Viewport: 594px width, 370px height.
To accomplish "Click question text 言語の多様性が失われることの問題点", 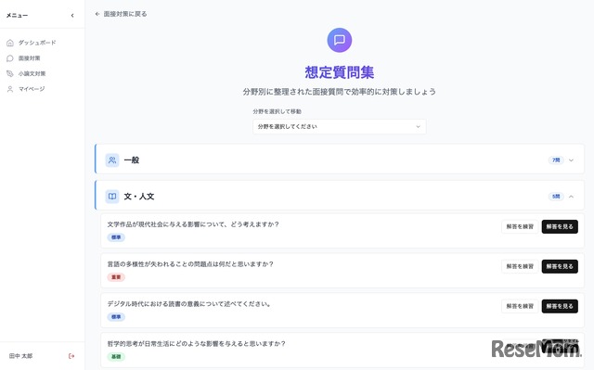I will click(190, 264).
